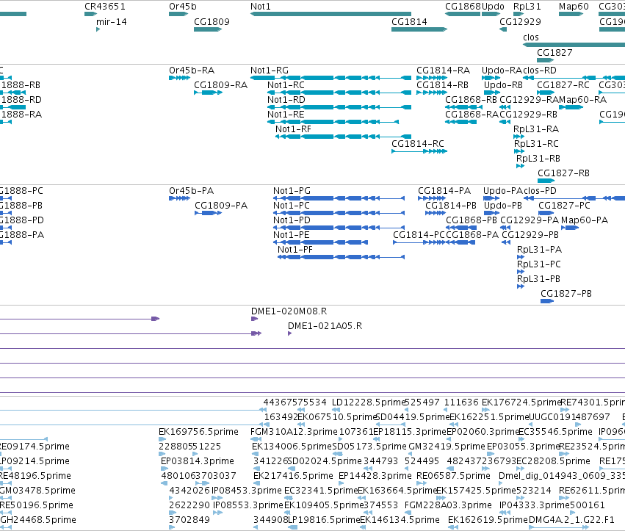Select protein Not1-PF label

coord(295,250)
